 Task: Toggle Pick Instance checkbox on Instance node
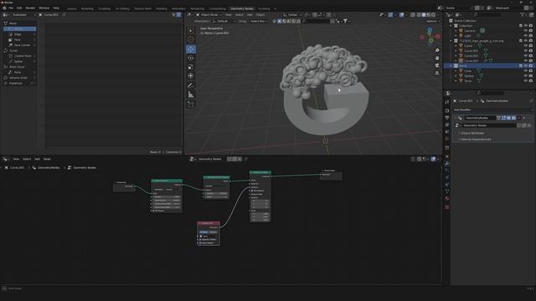[x=253, y=191]
